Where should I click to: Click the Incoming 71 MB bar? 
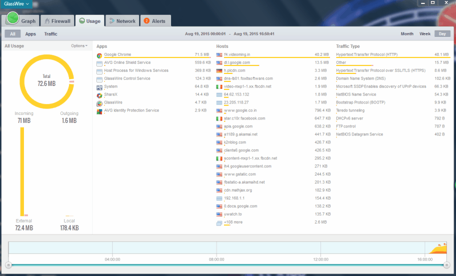[22, 171]
